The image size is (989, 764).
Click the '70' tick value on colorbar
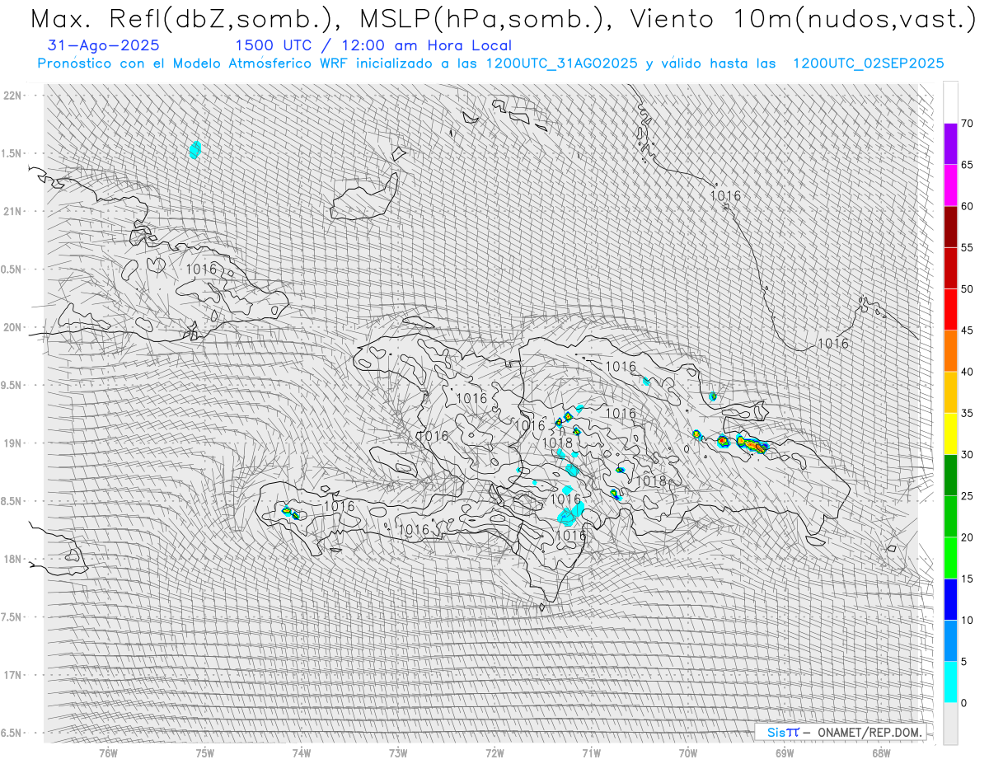point(967,124)
